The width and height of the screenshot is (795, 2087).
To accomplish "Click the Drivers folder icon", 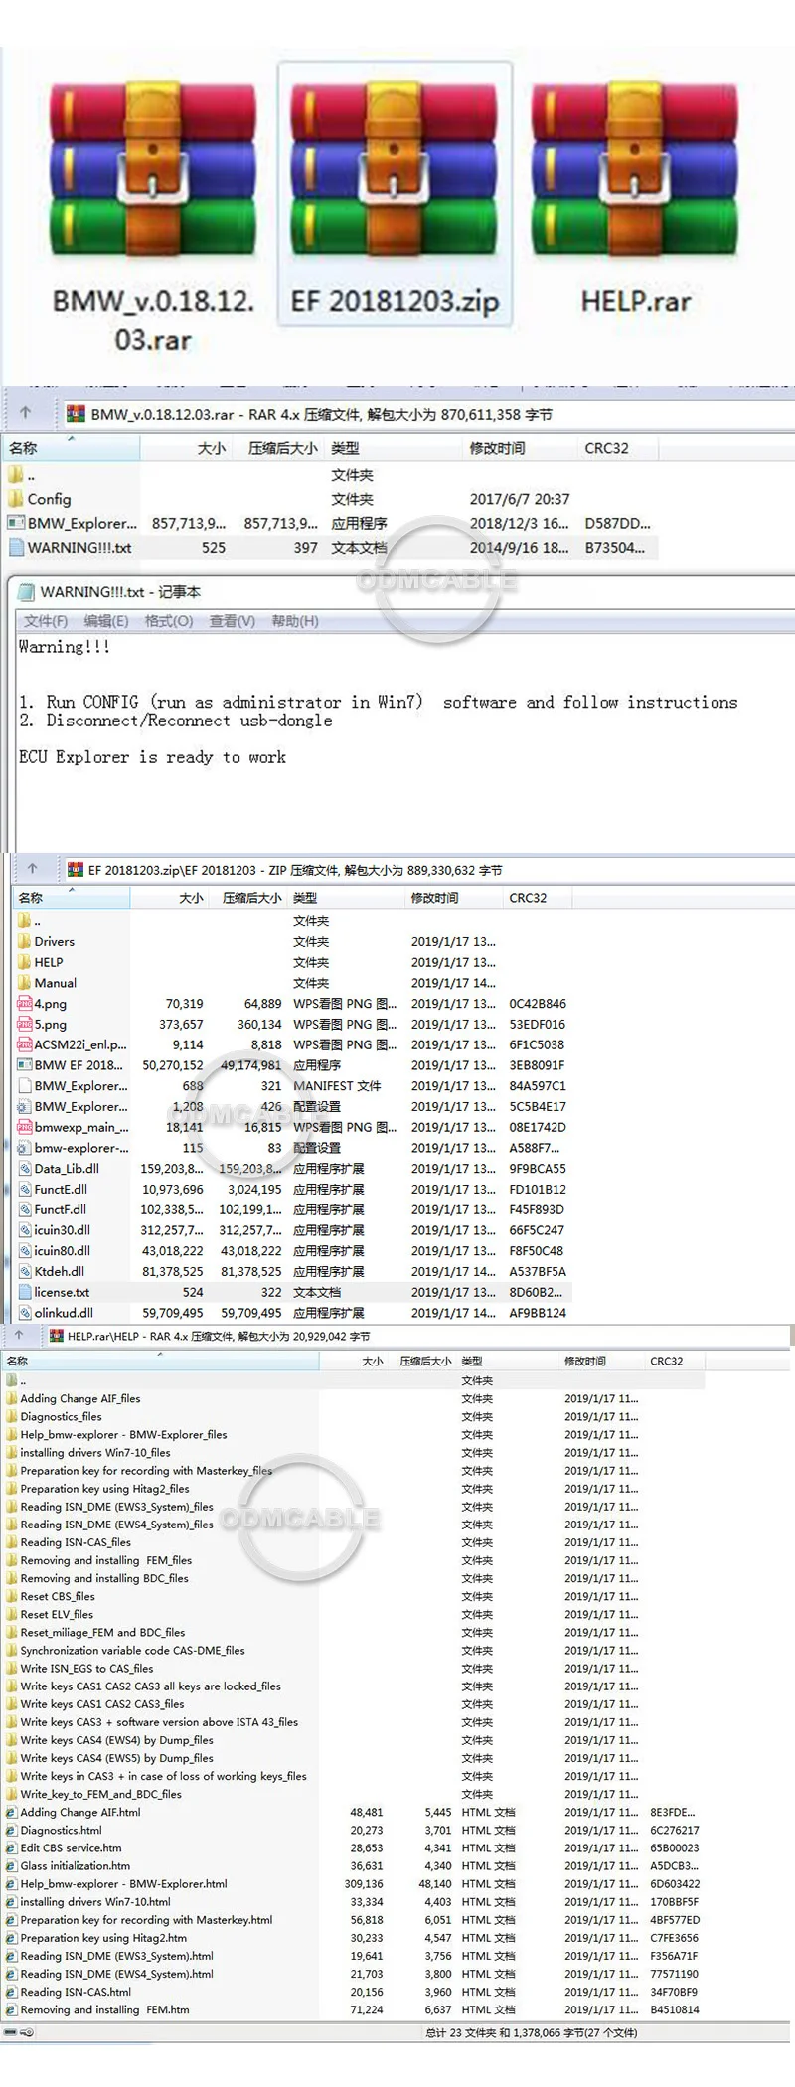I will click(x=25, y=941).
